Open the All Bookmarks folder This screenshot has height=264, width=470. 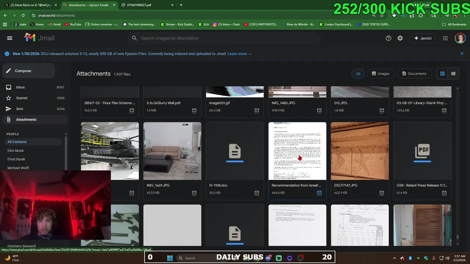coord(454,25)
